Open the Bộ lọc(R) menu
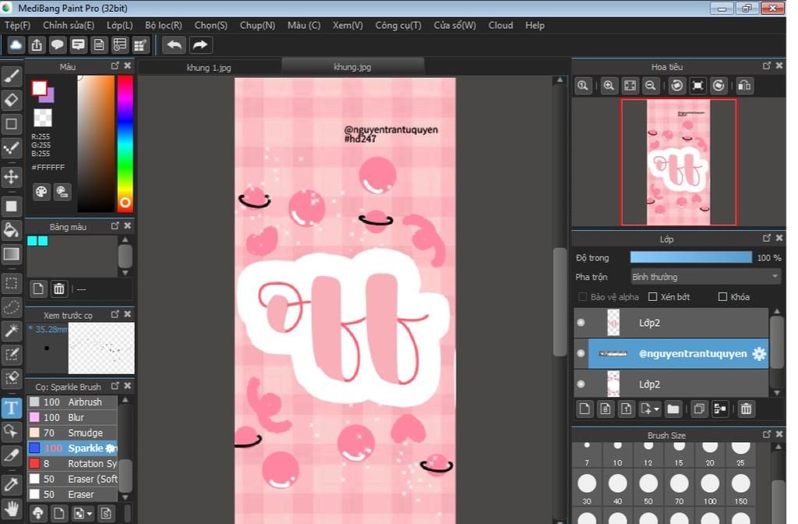Image resolution: width=798 pixels, height=524 pixels. click(164, 25)
